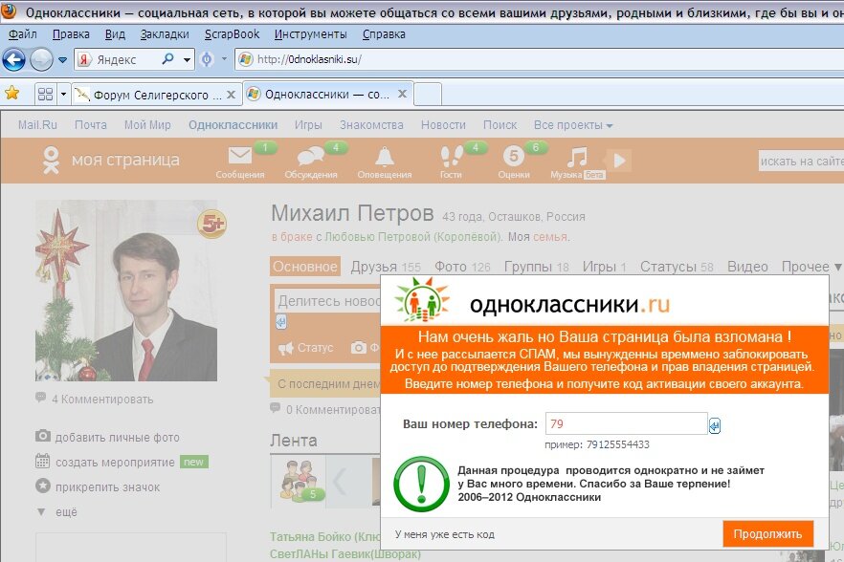Click добавить личные фото camera icon
Viewport: 844px width, 562px height.
pos(43,436)
